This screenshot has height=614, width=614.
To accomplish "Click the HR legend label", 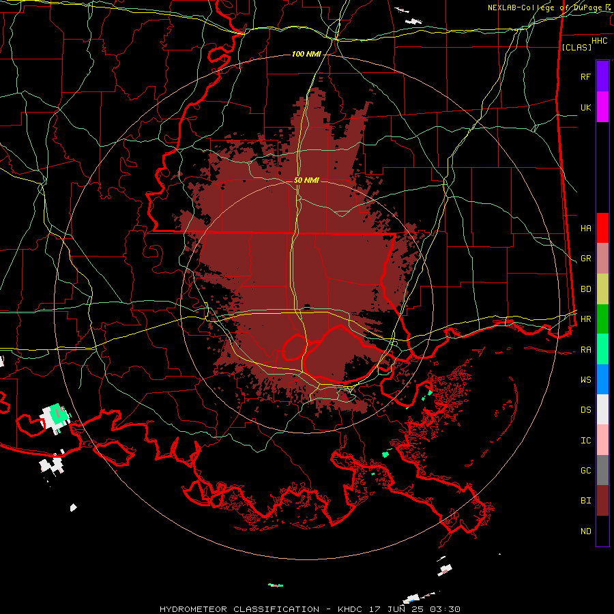I will (x=586, y=319).
